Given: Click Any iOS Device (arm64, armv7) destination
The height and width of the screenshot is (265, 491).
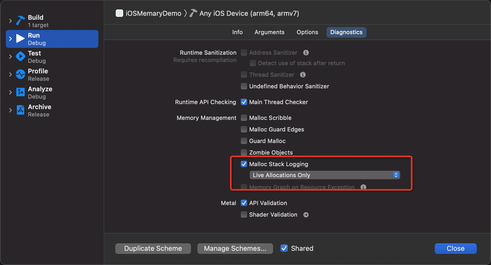Looking at the screenshot, I should coord(249,13).
